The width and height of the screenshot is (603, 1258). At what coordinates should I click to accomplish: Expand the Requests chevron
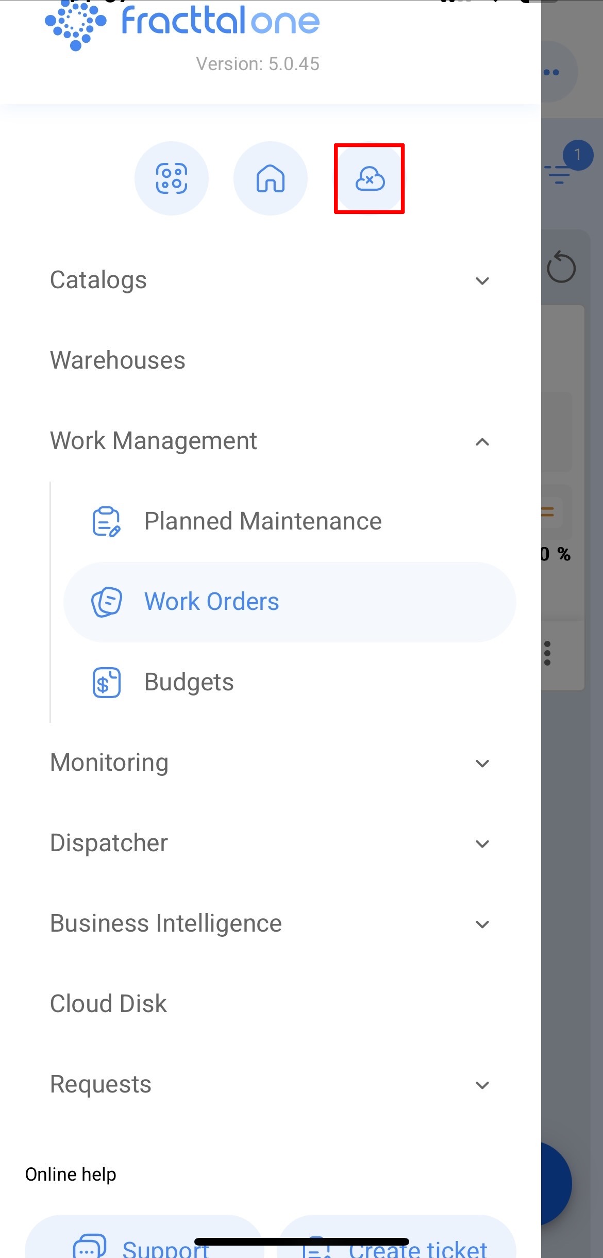(x=482, y=1085)
